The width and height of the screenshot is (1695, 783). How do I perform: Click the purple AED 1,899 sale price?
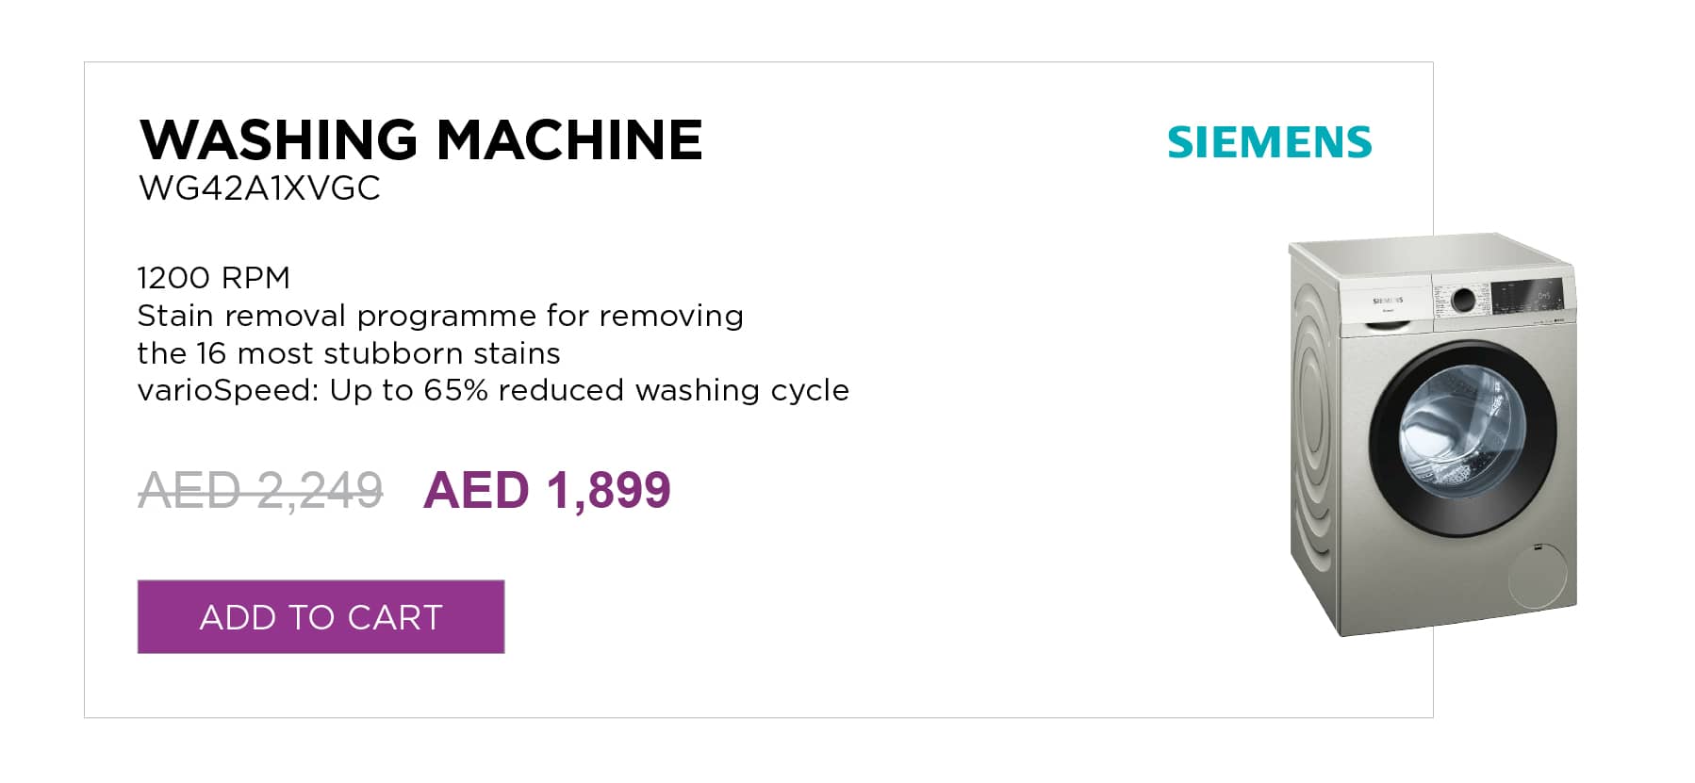(547, 490)
